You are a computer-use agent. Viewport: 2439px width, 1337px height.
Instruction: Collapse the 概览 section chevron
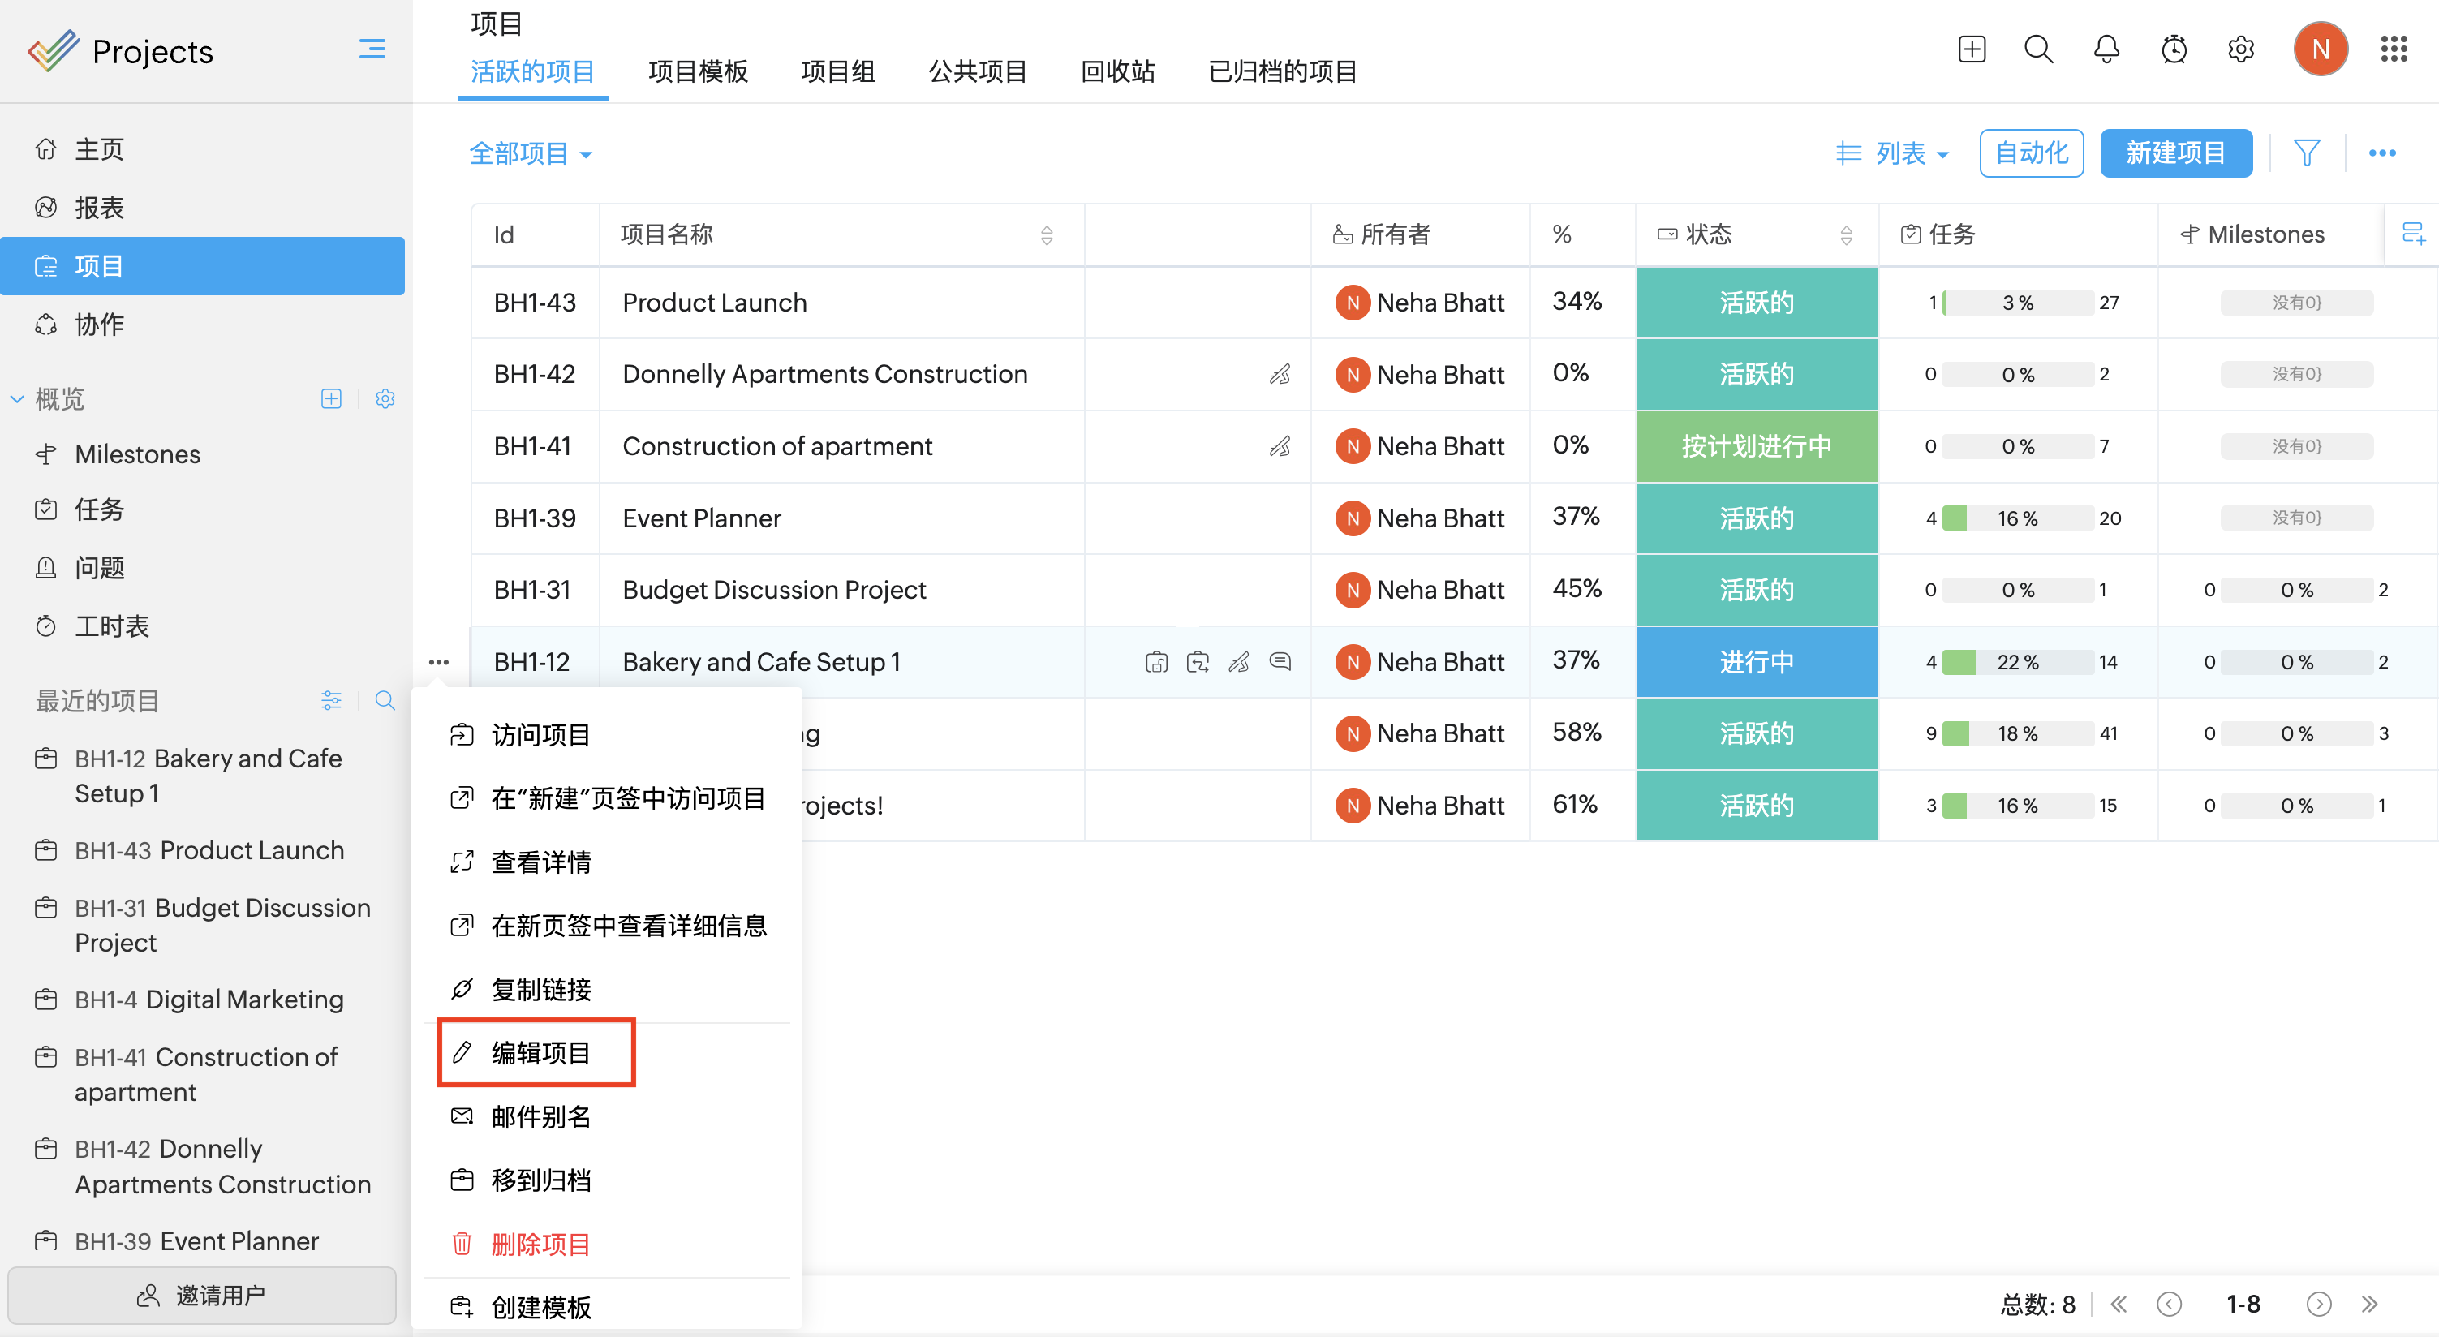17,398
